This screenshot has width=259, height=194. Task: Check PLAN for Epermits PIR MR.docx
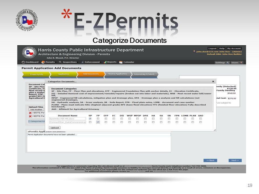pos(193,119)
